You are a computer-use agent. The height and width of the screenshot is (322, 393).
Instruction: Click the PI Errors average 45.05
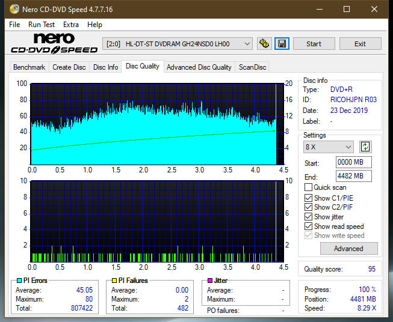tap(84, 290)
